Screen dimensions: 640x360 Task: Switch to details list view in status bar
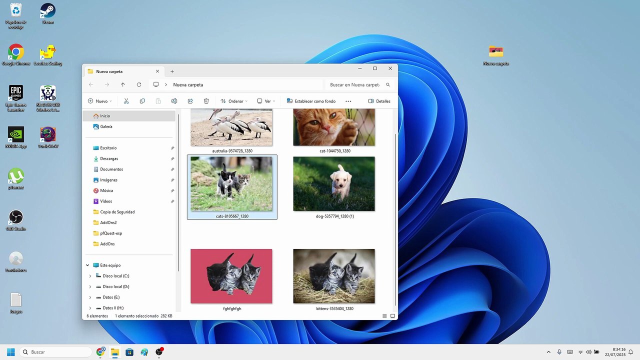pyautogui.click(x=384, y=316)
